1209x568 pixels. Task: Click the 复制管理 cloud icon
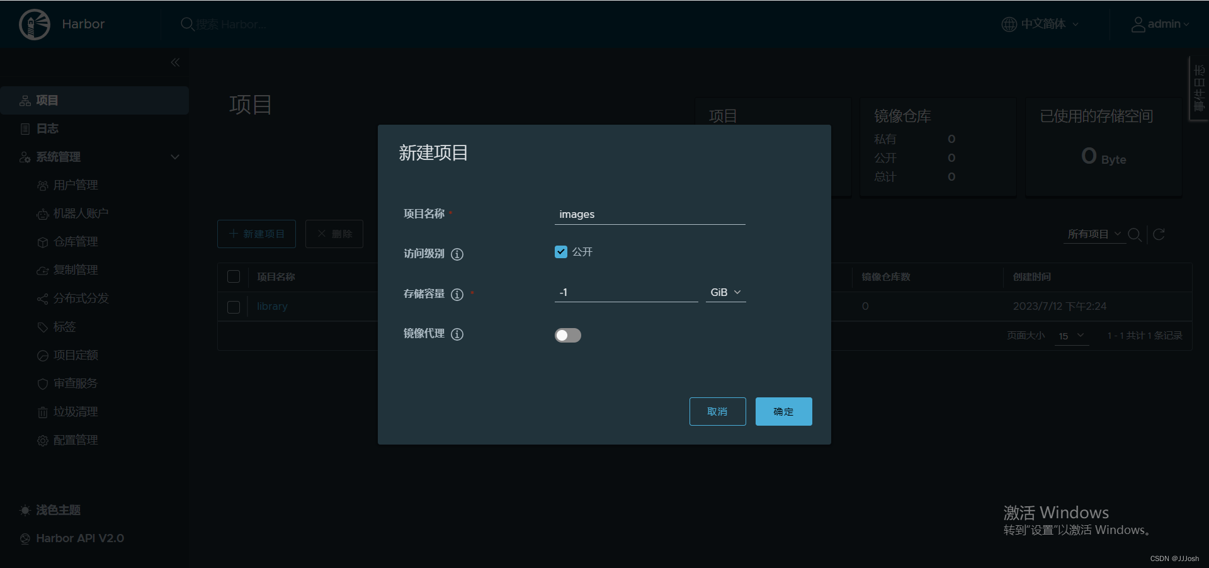point(43,271)
